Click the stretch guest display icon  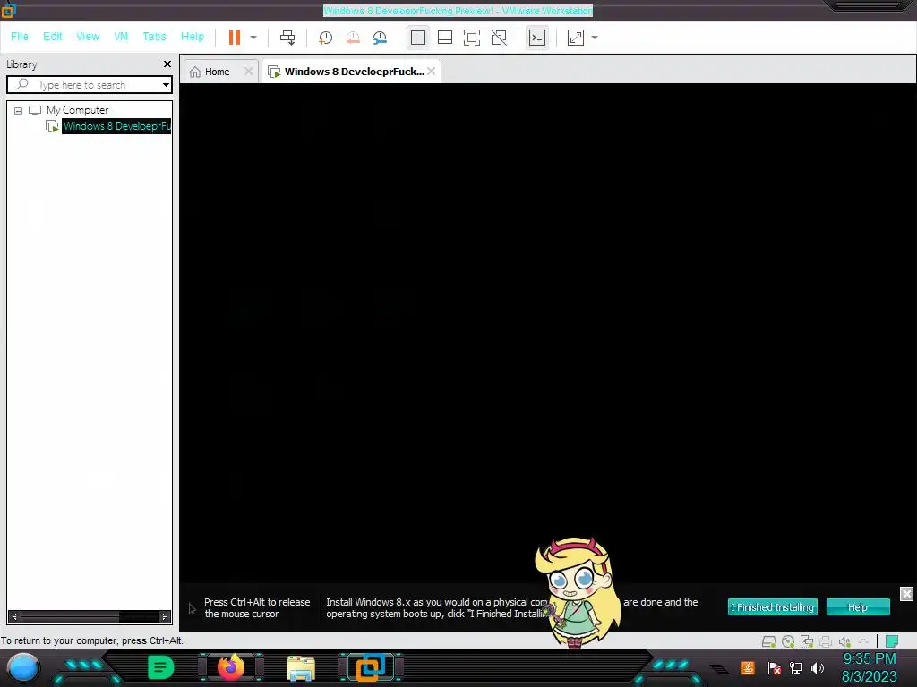(576, 38)
